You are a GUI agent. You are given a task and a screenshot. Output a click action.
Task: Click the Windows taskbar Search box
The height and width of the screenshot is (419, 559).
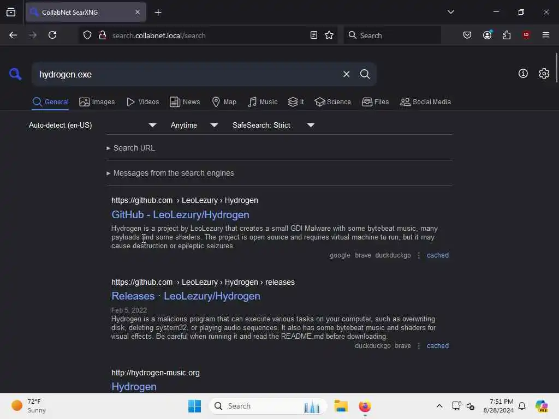(268, 406)
